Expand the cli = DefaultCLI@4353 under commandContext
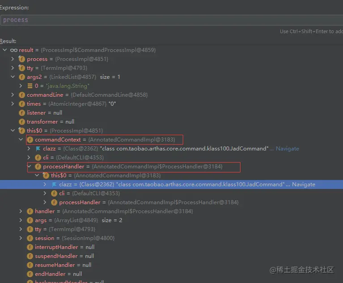 click(x=29, y=158)
